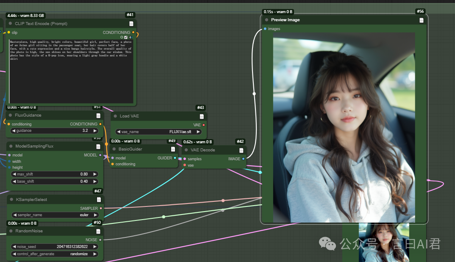Select previous sampler_name with left arrow
455x262 pixels.
coord(15,215)
